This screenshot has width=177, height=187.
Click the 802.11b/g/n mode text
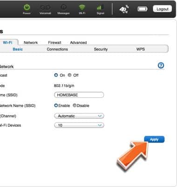(64, 86)
